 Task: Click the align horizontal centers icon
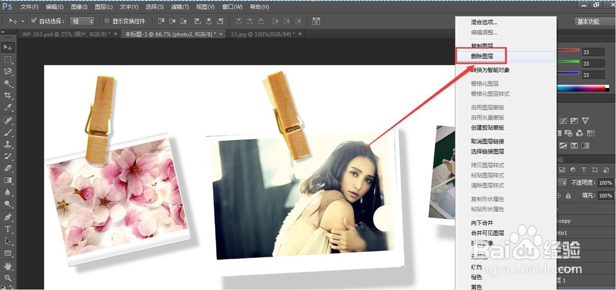pos(209,21)
